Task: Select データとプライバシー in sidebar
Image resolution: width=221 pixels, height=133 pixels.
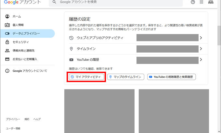Action: pos(28,33)
